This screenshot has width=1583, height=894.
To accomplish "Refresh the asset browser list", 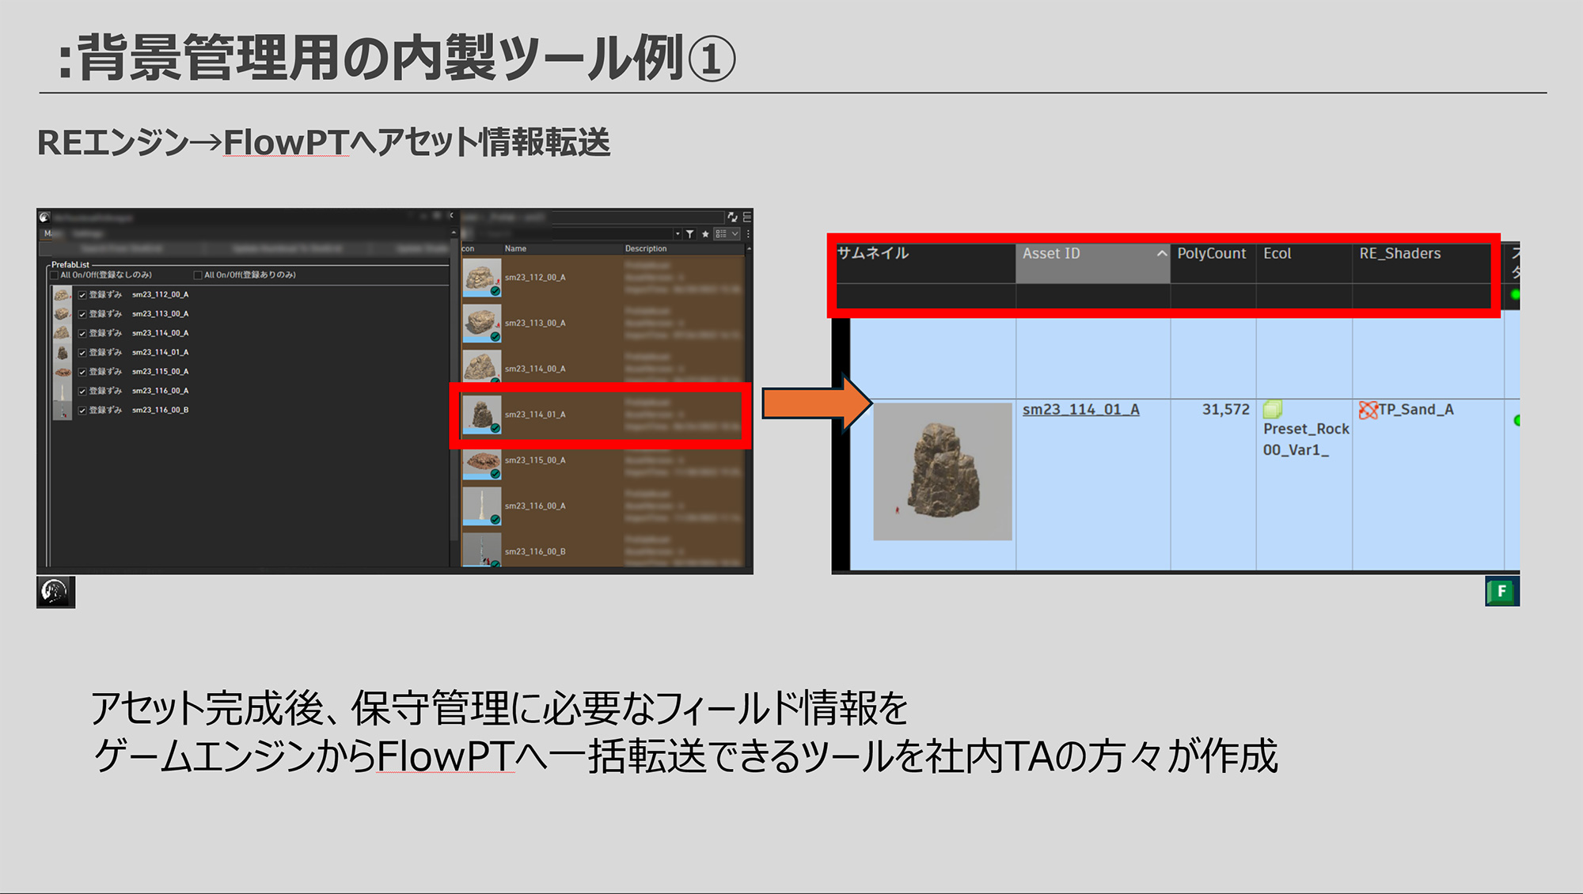I will [x=732, y=218].
